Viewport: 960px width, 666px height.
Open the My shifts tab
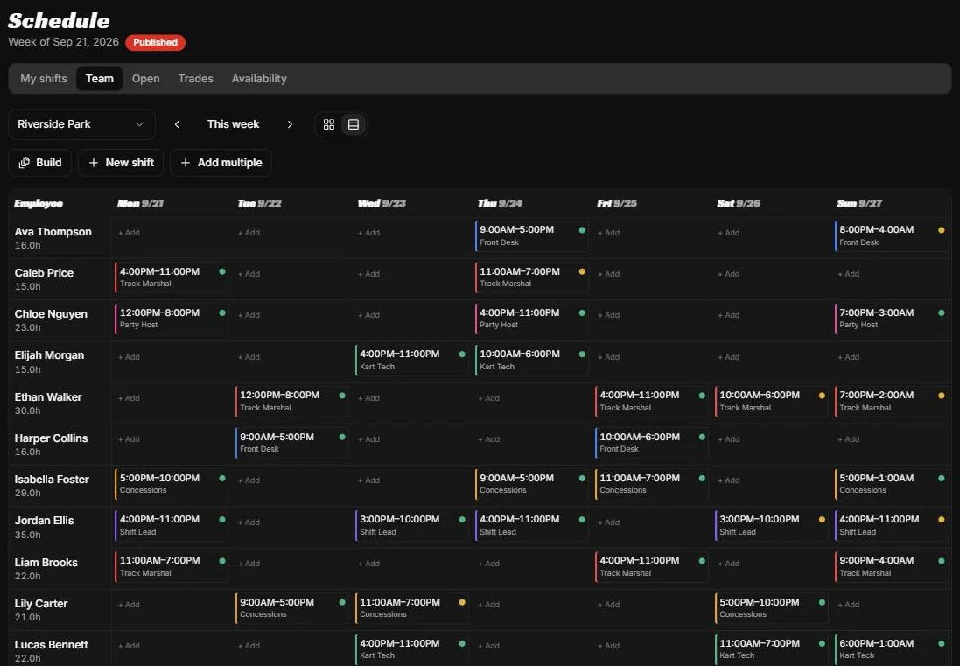coord(44,79)
